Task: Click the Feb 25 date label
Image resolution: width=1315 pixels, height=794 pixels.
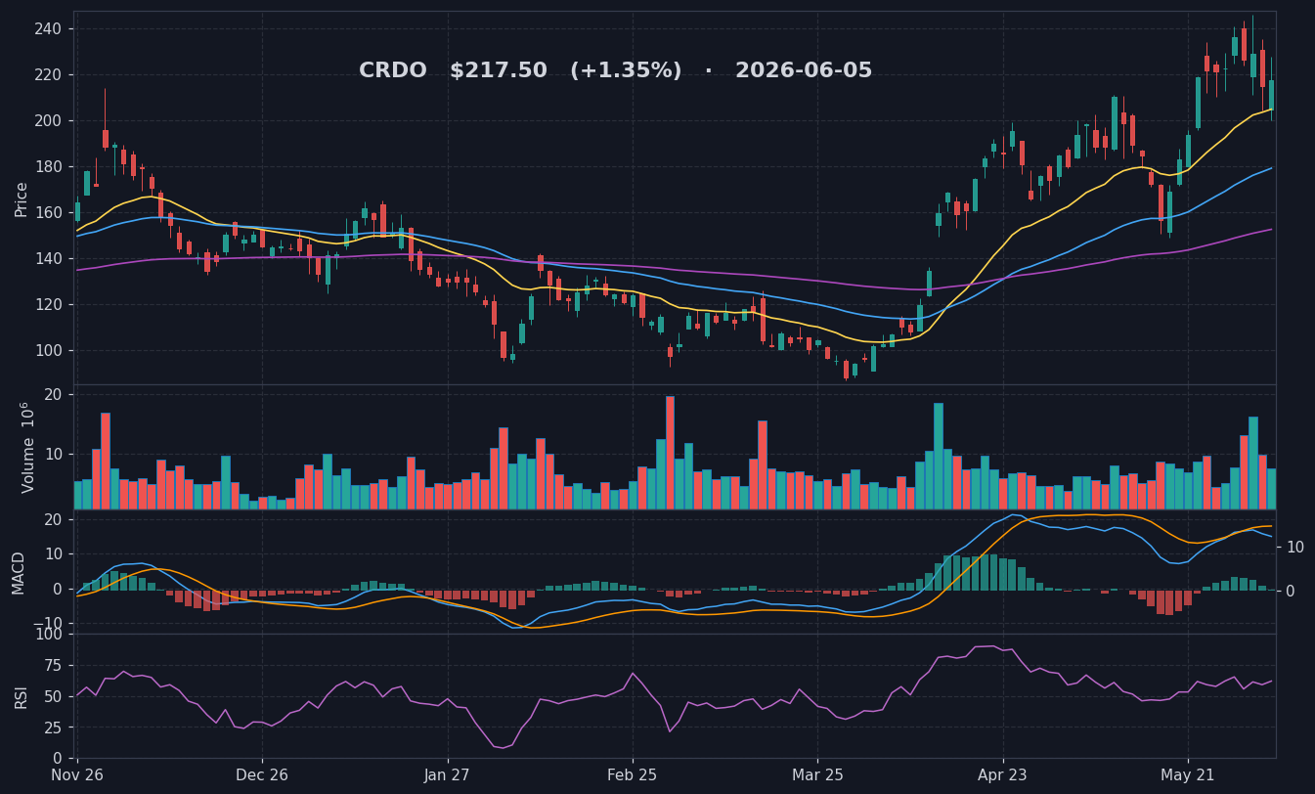Action: 633,775
